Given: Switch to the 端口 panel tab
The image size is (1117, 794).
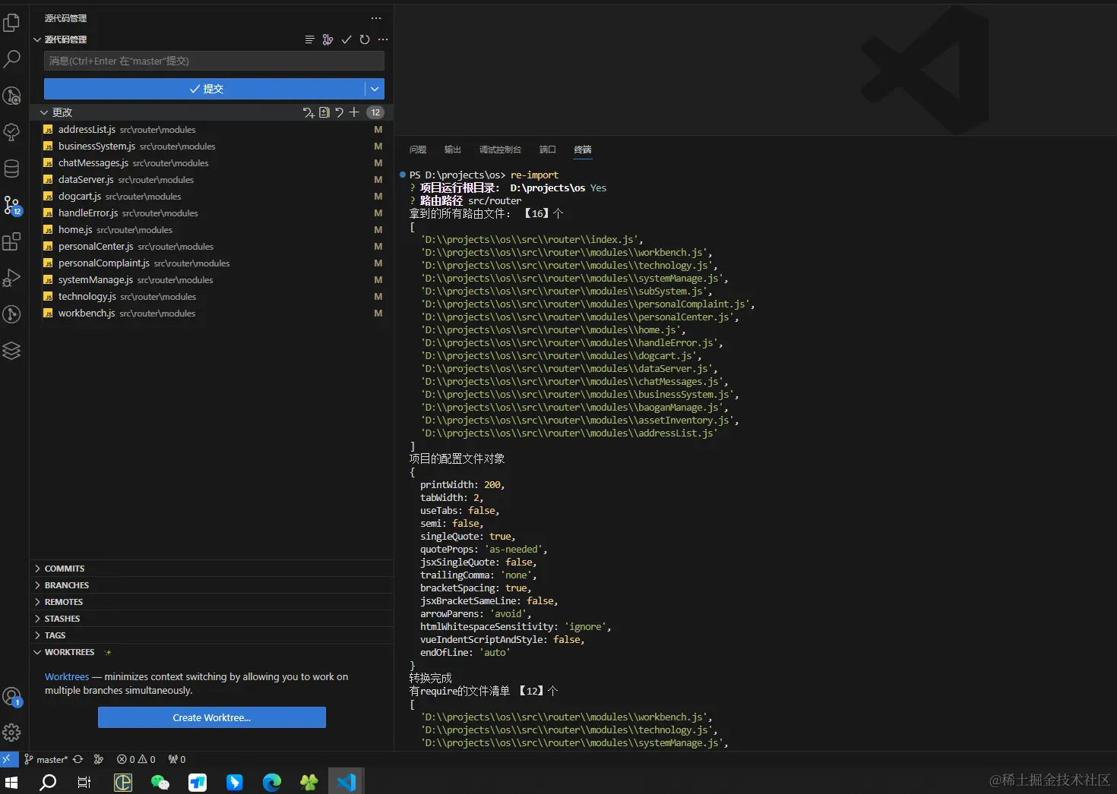Looking at the screenshot, I should (x=548, y=150).
